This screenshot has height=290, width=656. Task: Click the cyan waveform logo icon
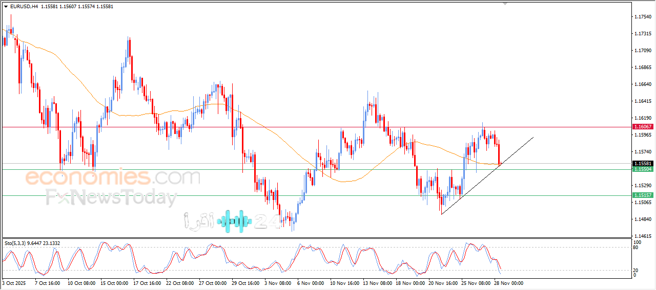click(234, 221)
